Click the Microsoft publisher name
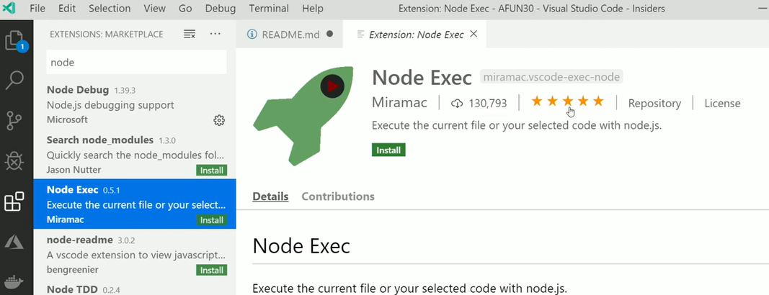769x295 pixels. 67,119
